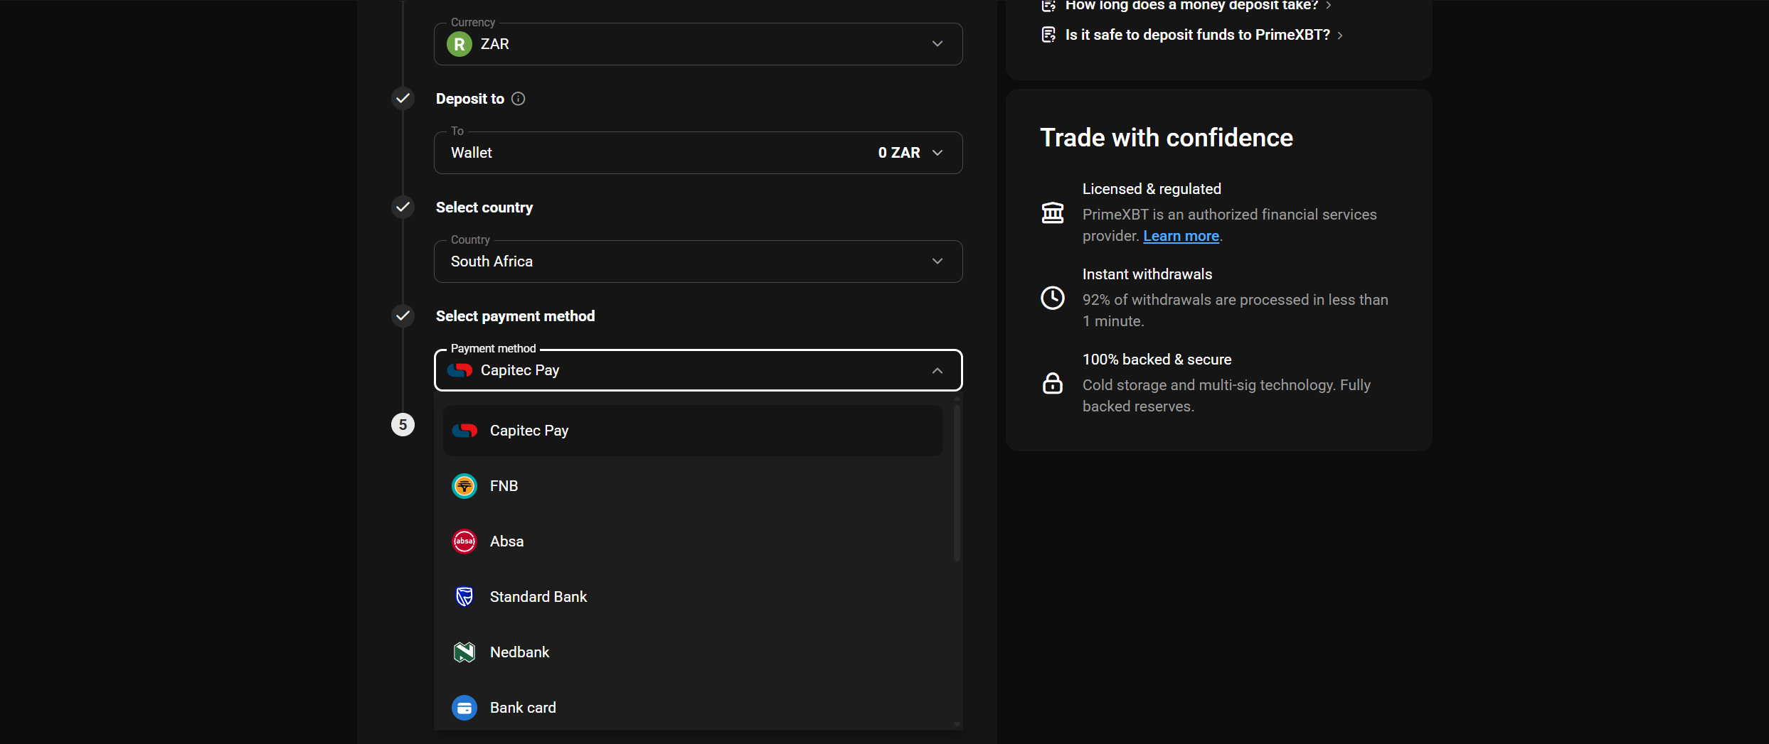Click the FNB bank logo icon
This screenshot has height=744, width=1769.
pyautogui.click(x=464, y=486)
